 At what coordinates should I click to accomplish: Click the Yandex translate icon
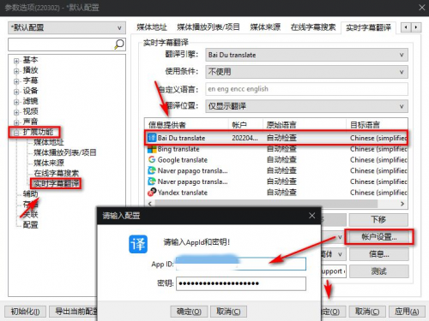152,193
